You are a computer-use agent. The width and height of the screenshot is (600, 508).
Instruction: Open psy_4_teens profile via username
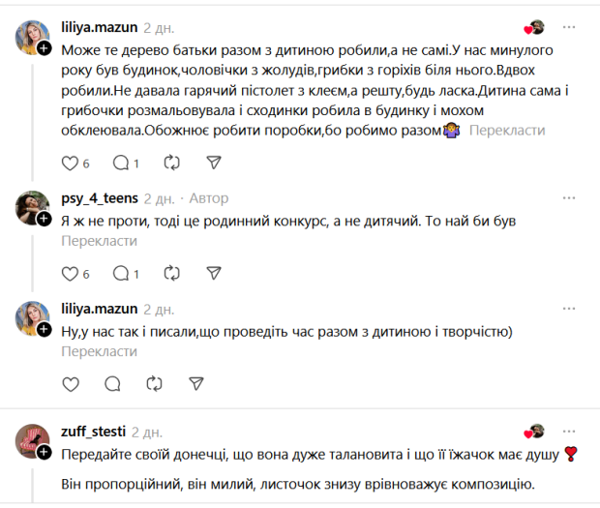99,198
